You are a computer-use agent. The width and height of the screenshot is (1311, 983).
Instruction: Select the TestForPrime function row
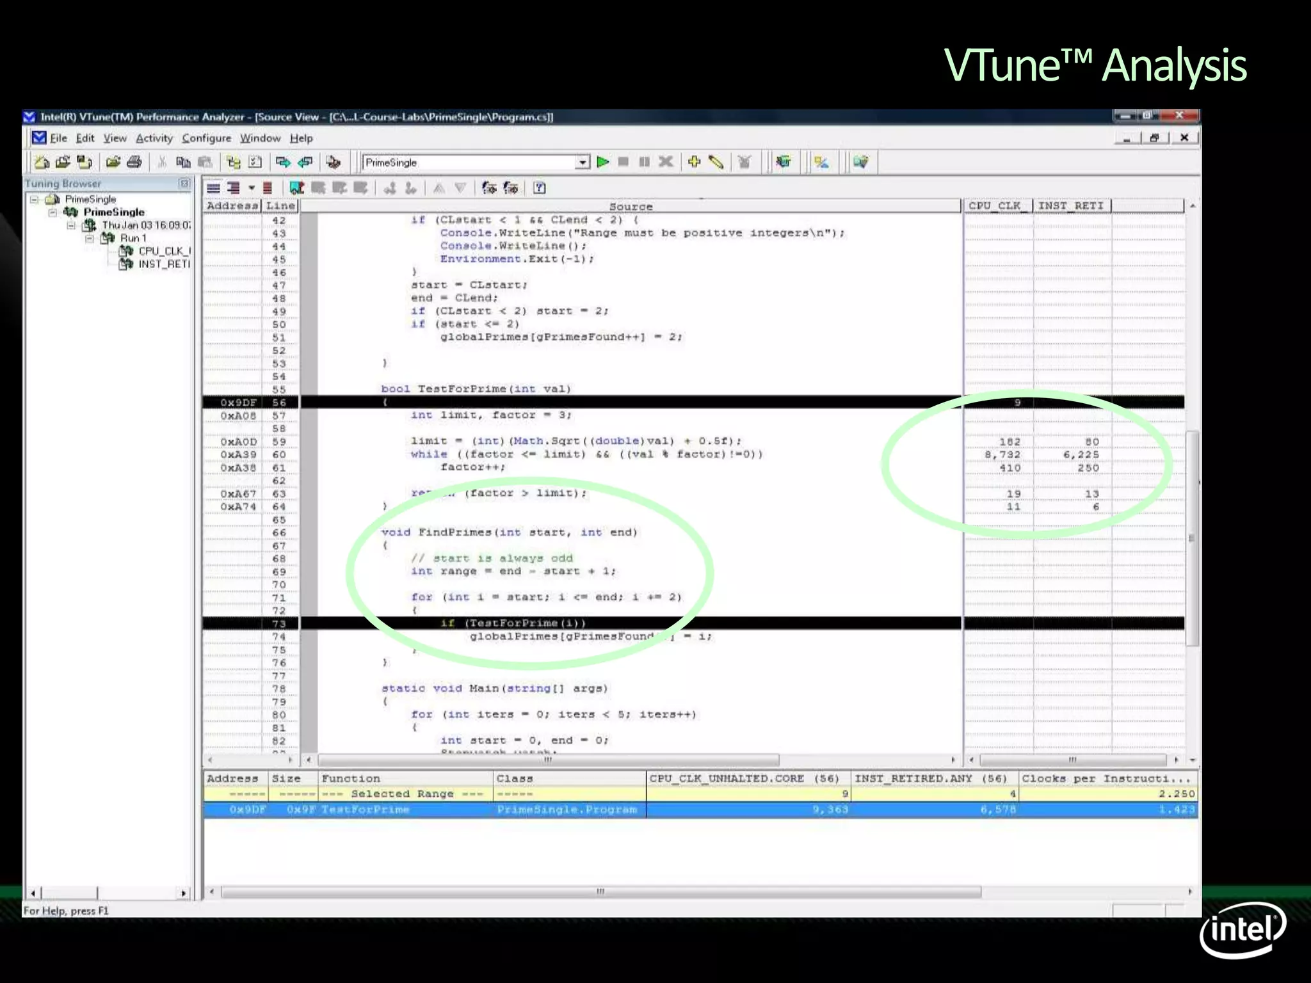(x=365, y=810)
